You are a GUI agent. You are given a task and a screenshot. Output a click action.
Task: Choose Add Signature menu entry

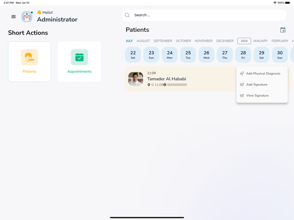point(262,84)
